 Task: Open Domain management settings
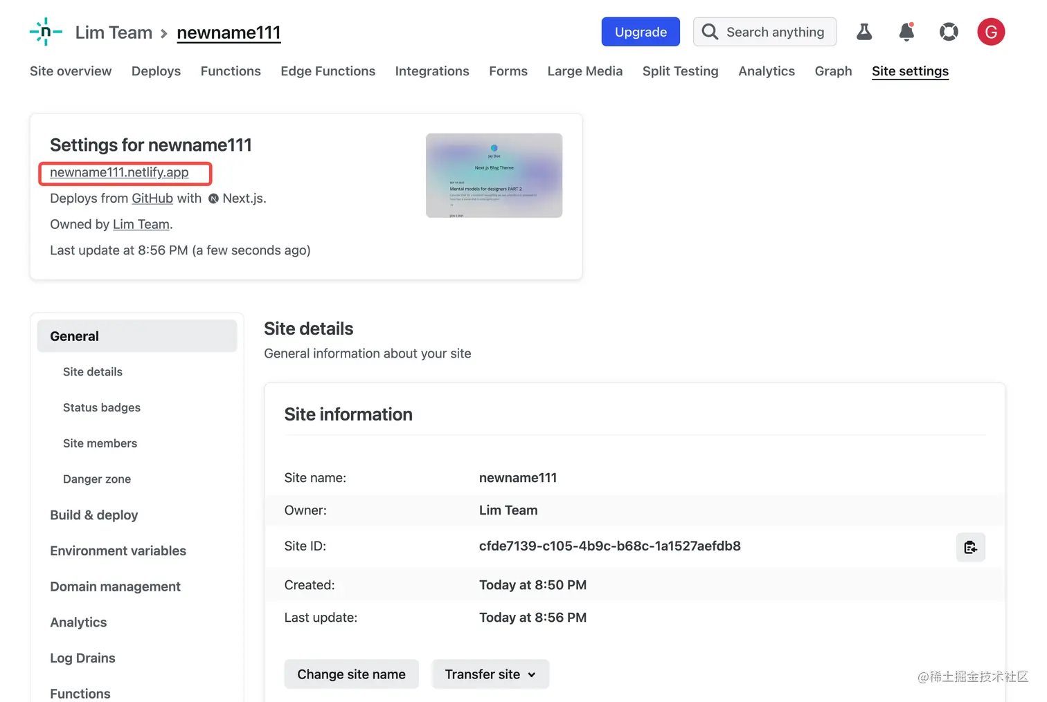[x=115, y=587]
